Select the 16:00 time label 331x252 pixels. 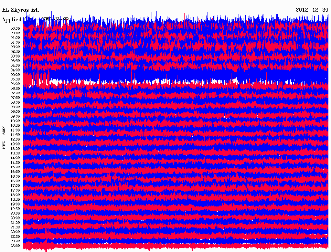click(x=15, y=176)
